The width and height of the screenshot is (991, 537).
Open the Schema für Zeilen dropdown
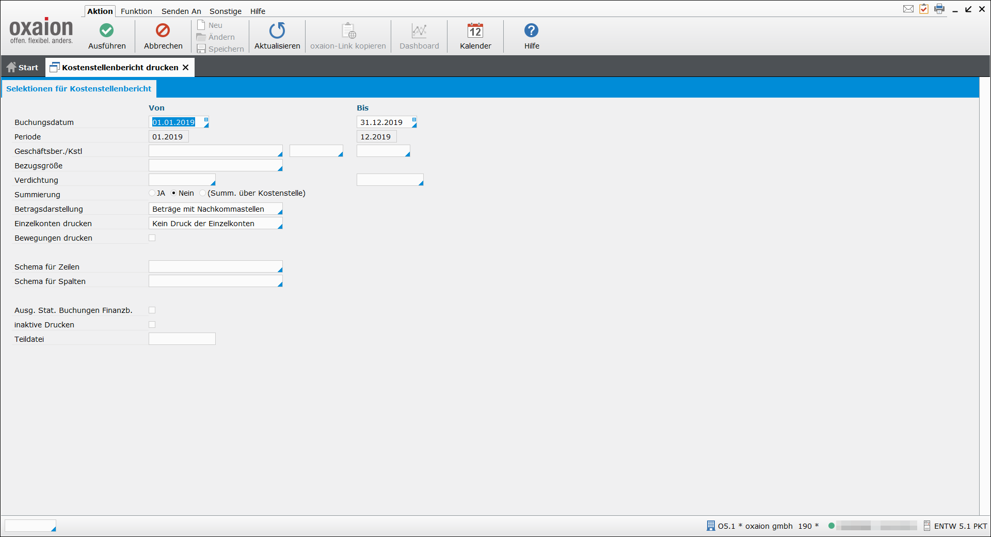(280, 270)
